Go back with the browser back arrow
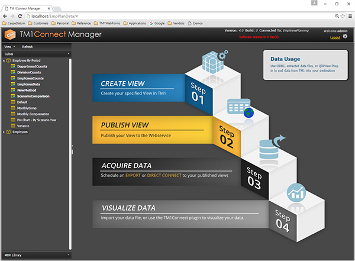Viewport: 355px width, 261px height. [5, 16]
